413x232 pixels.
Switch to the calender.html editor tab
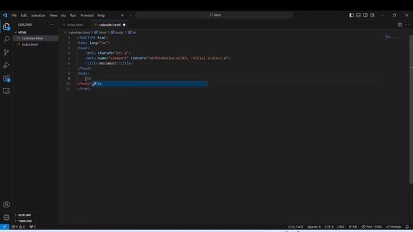(x=110, y=24)
